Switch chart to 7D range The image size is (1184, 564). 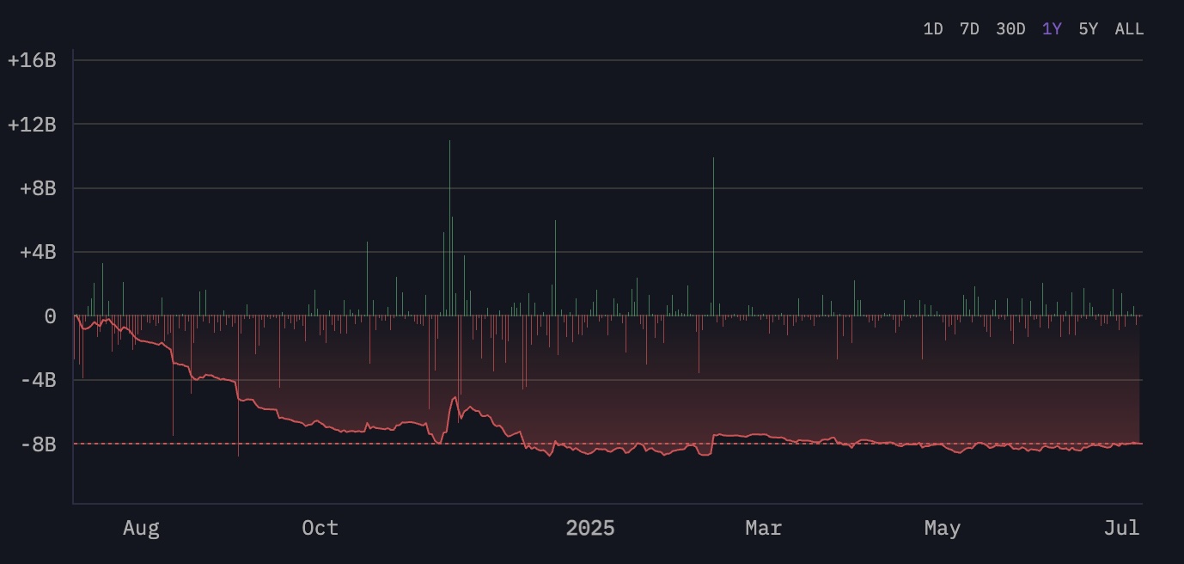tap(969, 28)
